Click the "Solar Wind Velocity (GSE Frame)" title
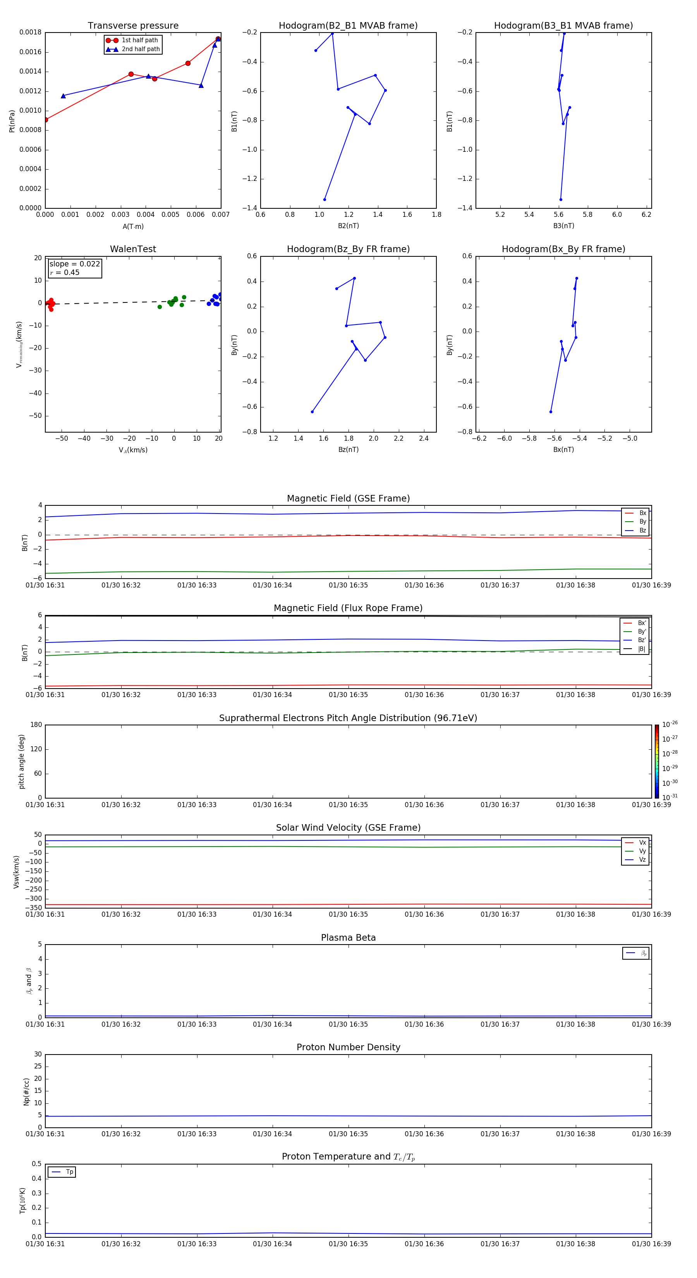The height and width of the screenshot is (1278, 697). pyautogui.click(x=348, y=828)
